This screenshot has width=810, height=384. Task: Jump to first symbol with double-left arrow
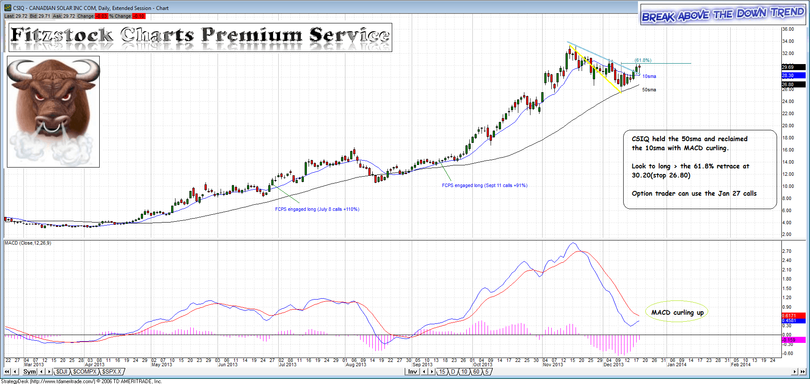coord(7,372)
